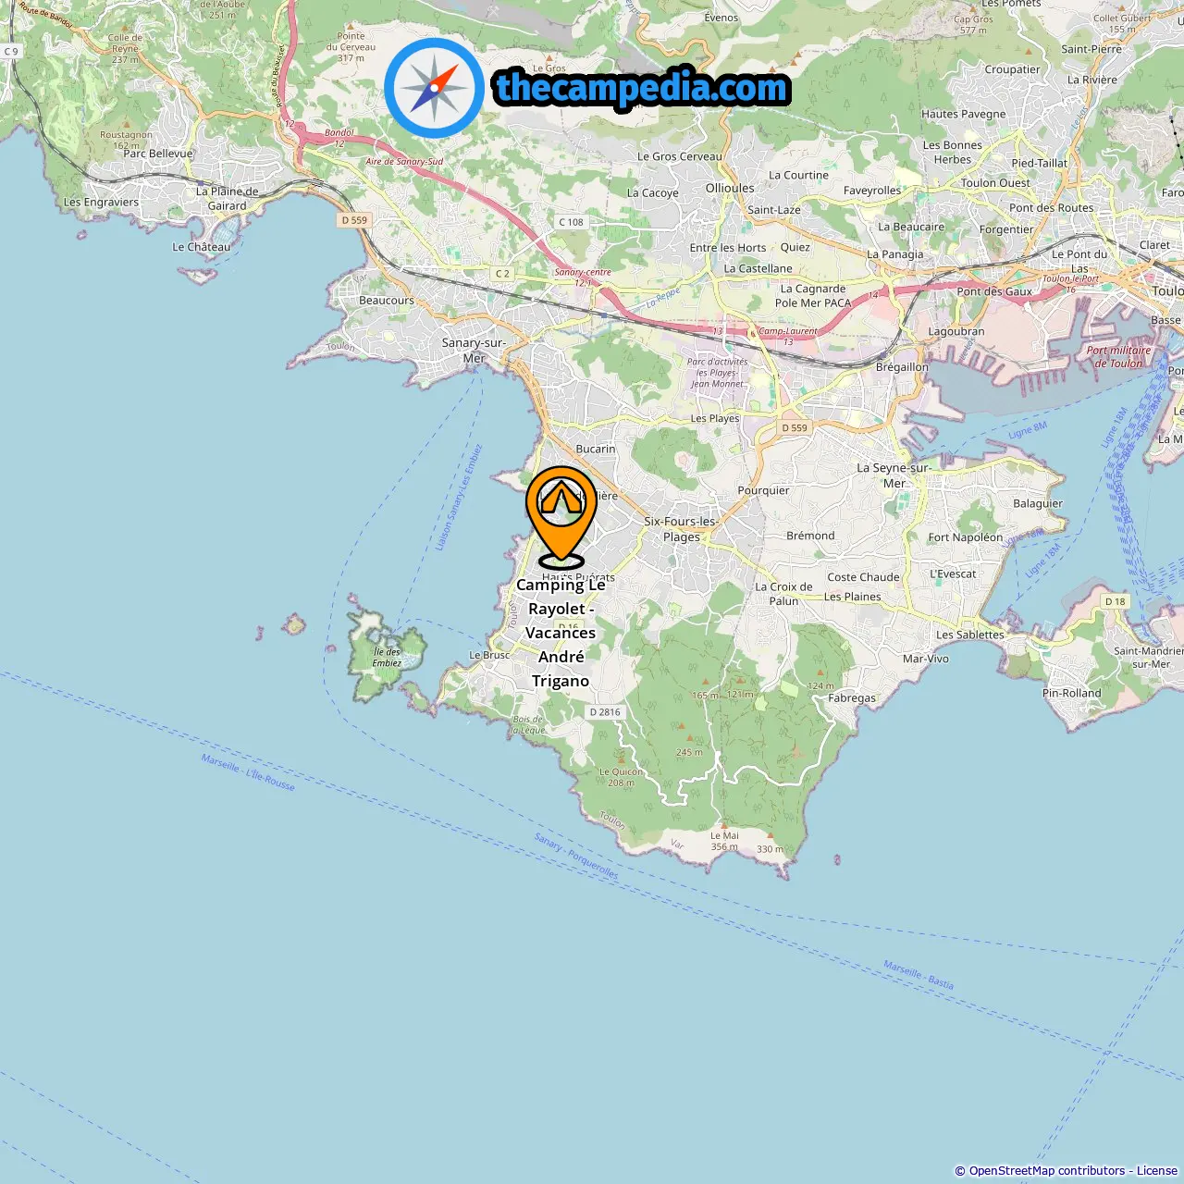Click the D 559 road shield near Bandol

[354, 220]
